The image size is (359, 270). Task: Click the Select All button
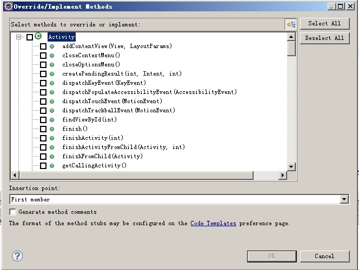pos(324,24)
